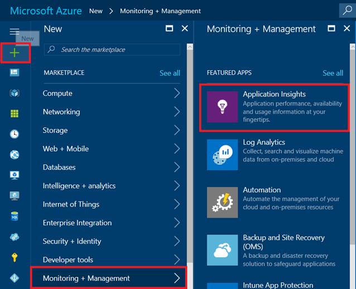Click the search magnifier in top bar
This screenshot has width=356, height=289.
point(348,10)
